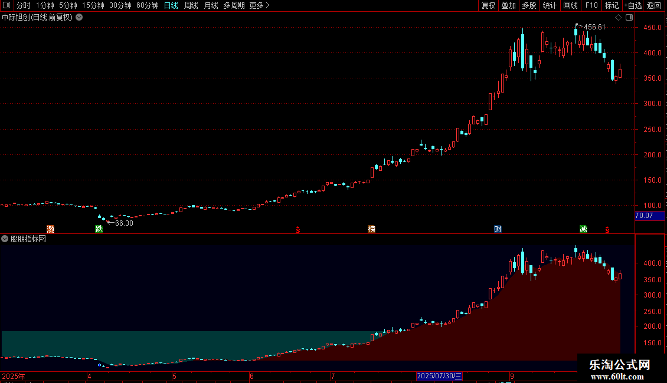Click the 统计 statistics button

point(550,5)
